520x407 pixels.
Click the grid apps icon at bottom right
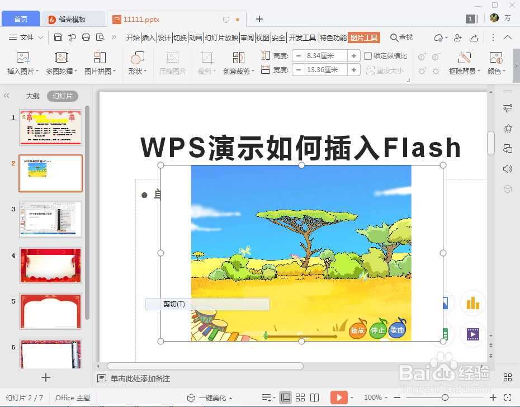coord(508,377)
